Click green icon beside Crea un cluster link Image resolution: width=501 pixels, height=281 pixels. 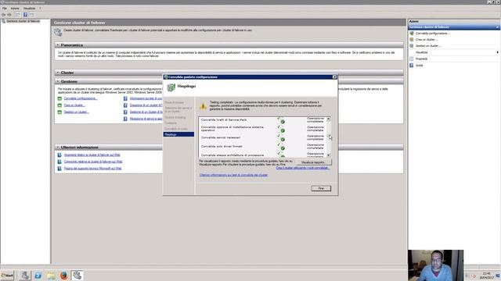59,105
